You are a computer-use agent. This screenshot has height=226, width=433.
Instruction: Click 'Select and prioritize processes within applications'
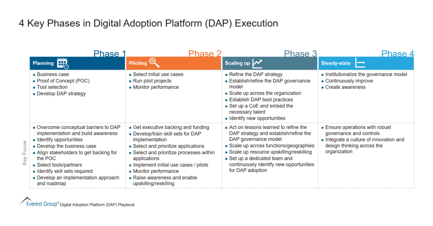[x=174, y=155]
